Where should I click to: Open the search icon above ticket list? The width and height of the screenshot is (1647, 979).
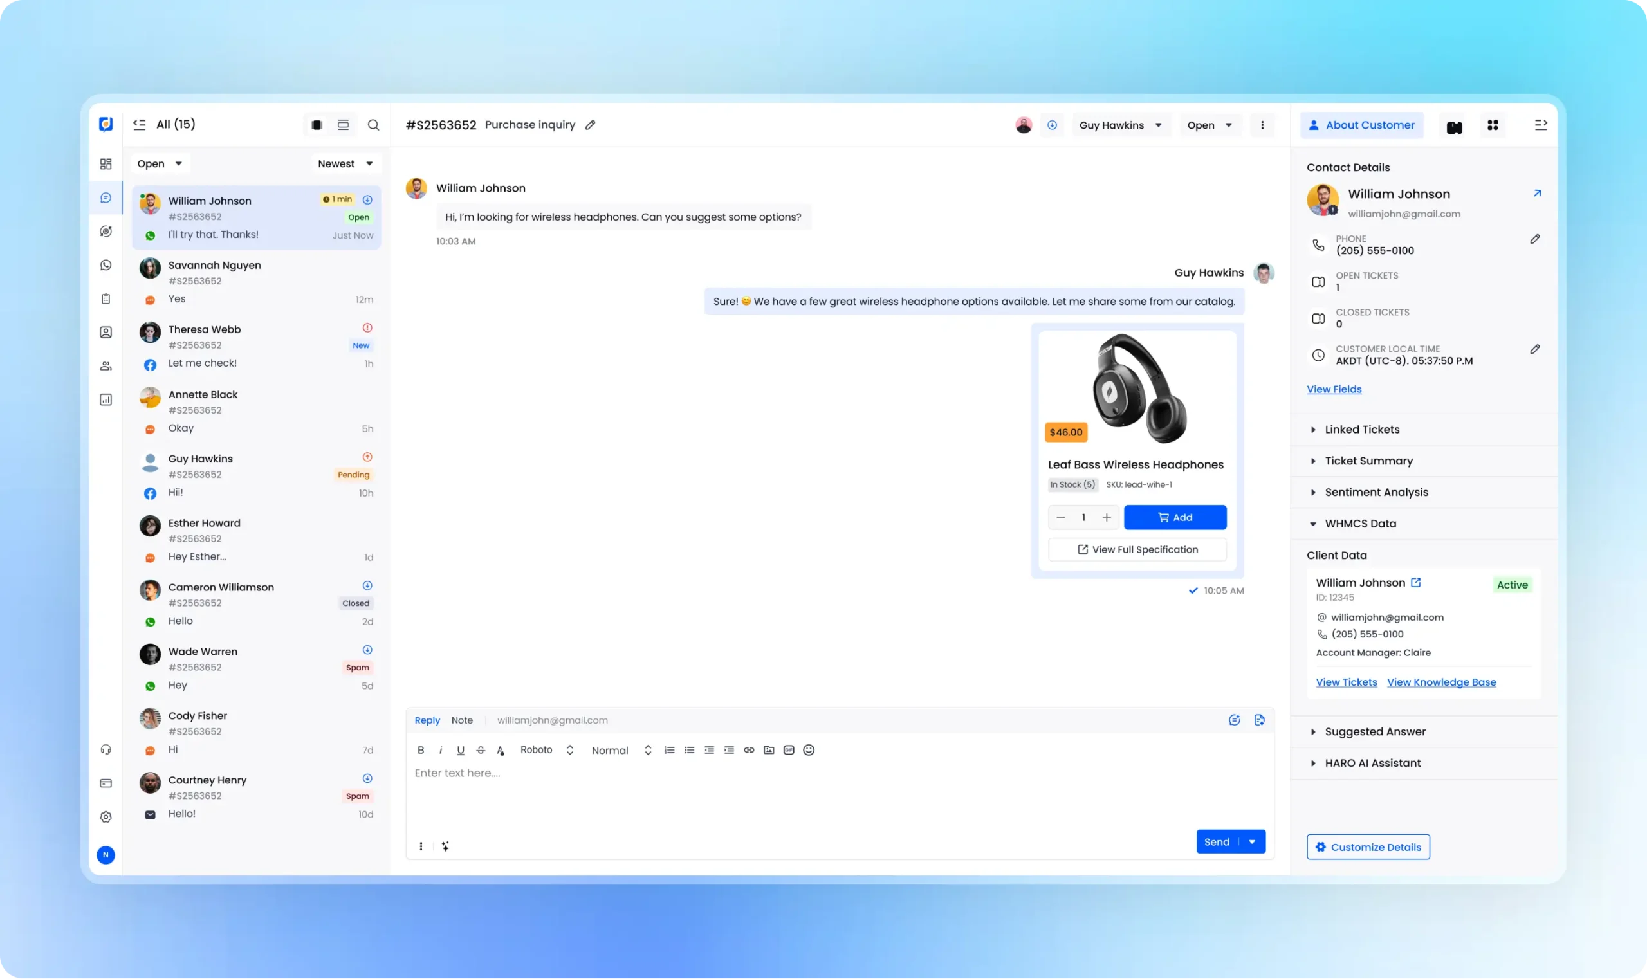click(374, 125)
